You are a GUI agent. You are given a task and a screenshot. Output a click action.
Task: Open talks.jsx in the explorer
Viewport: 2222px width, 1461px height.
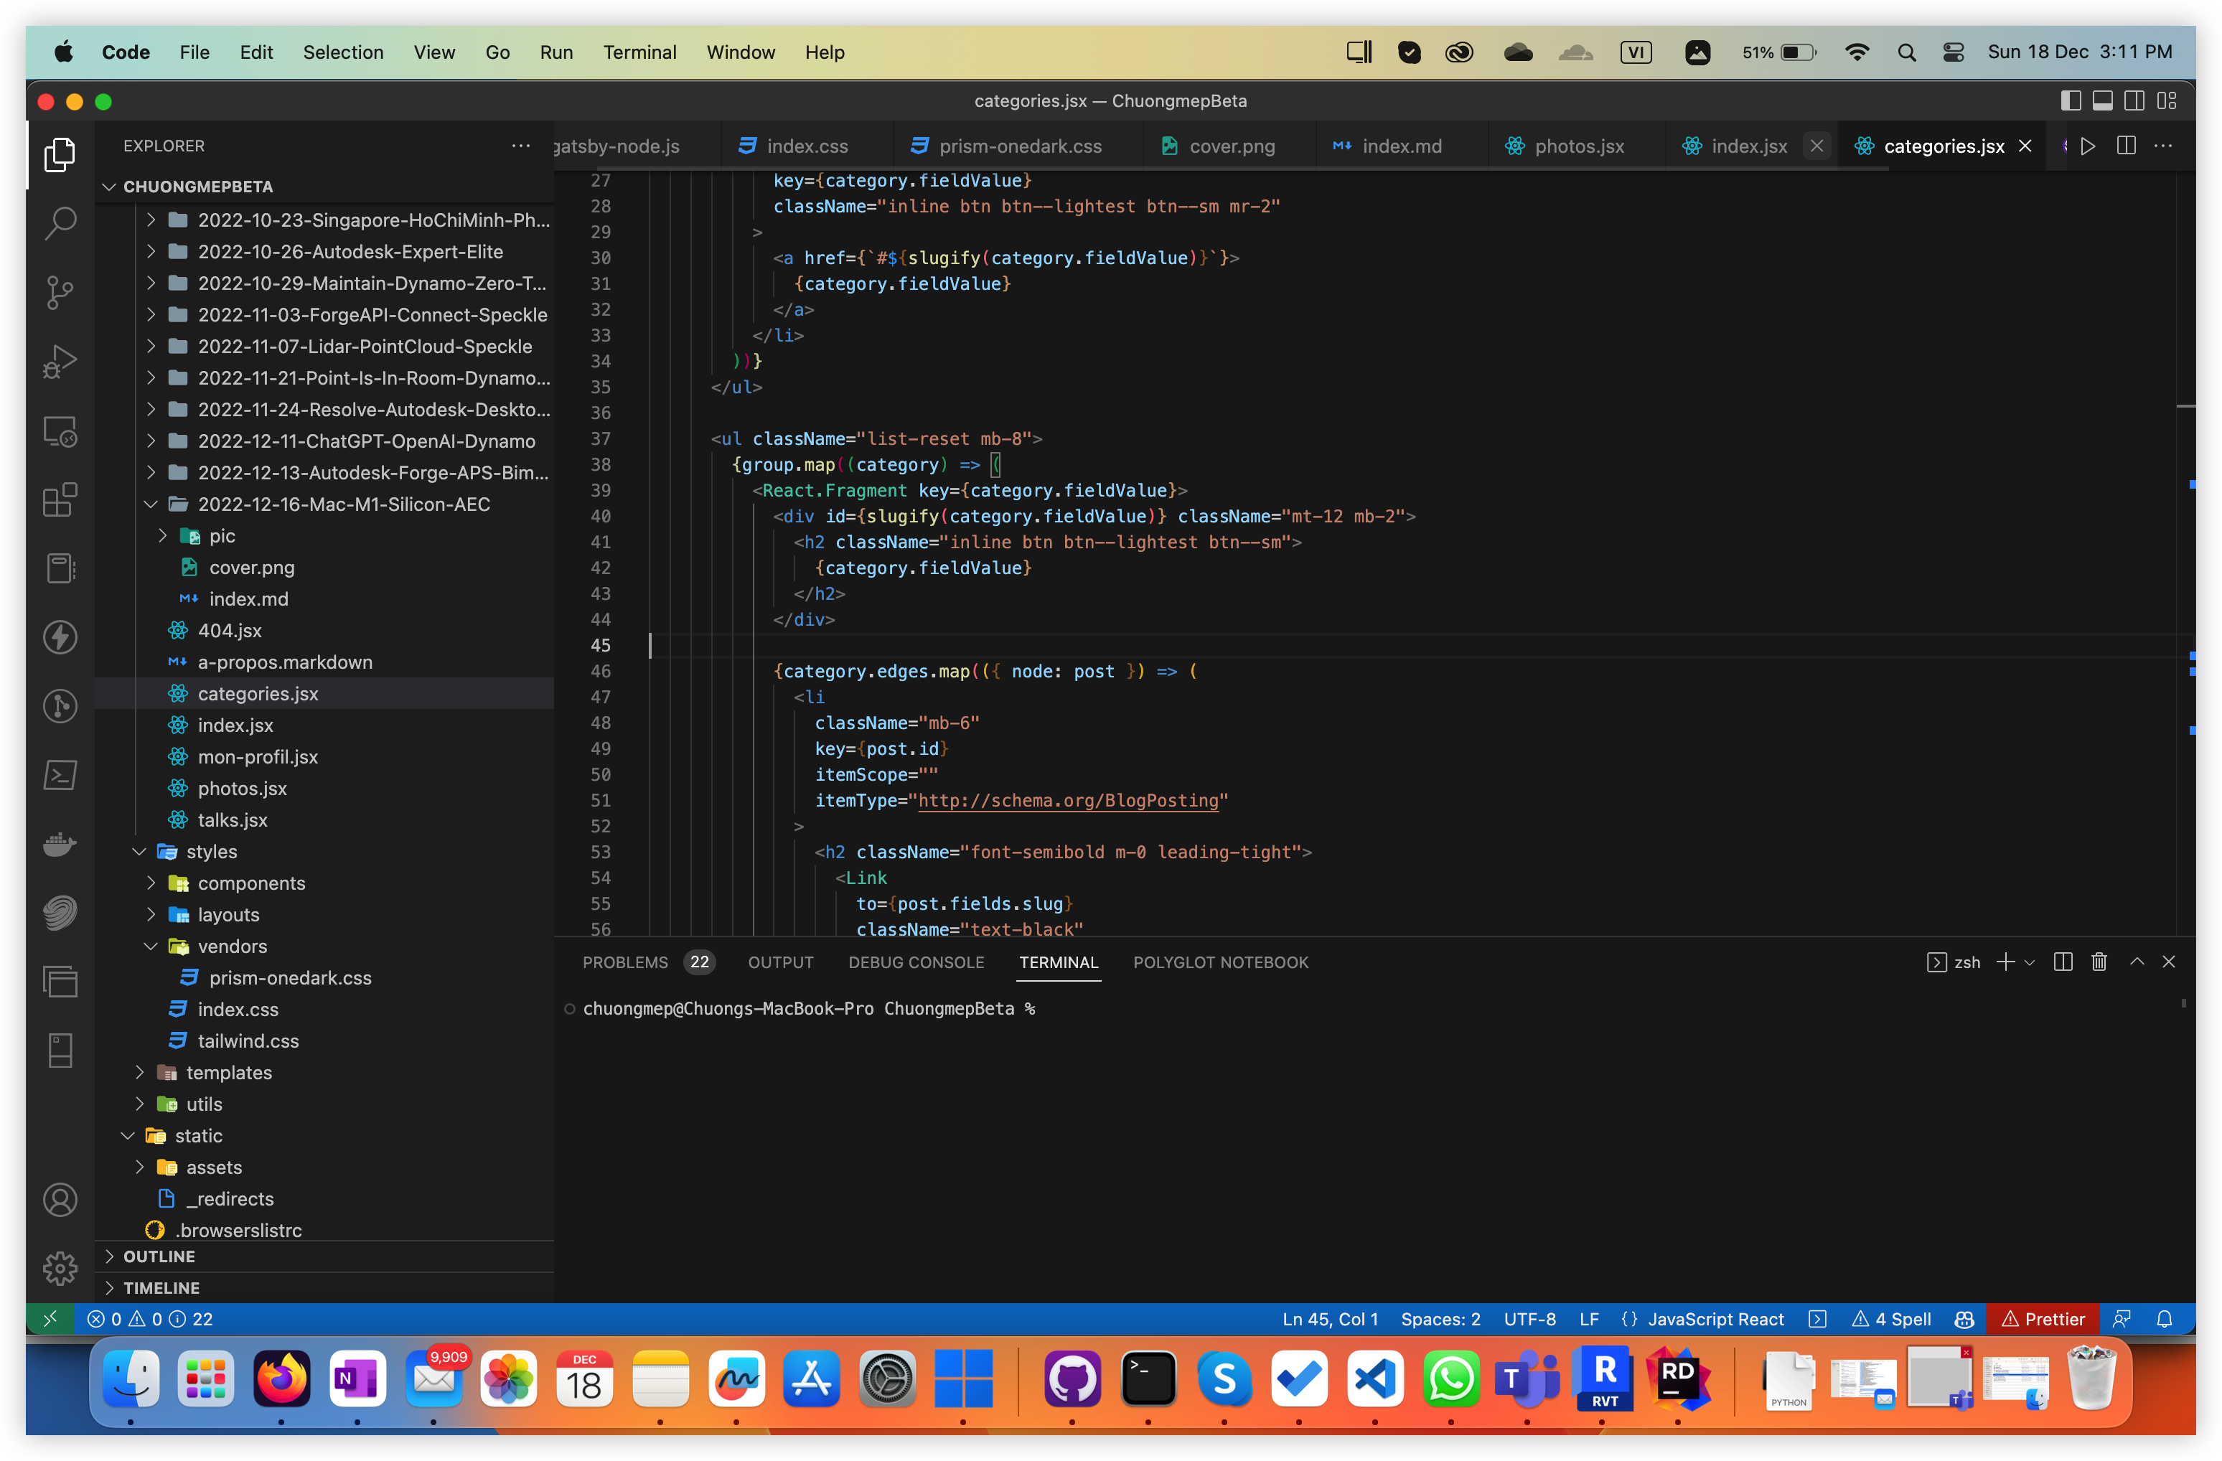(x=233, y=819)
